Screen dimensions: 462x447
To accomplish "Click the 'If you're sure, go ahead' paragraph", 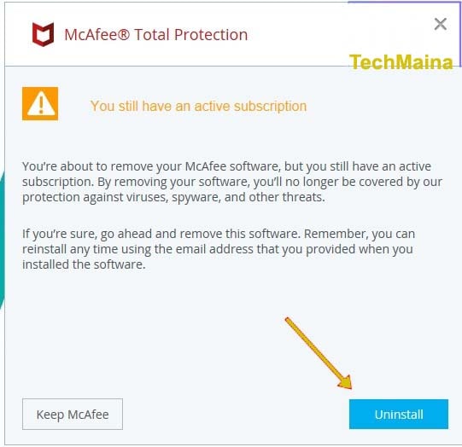I will click(x=219, y=249).
